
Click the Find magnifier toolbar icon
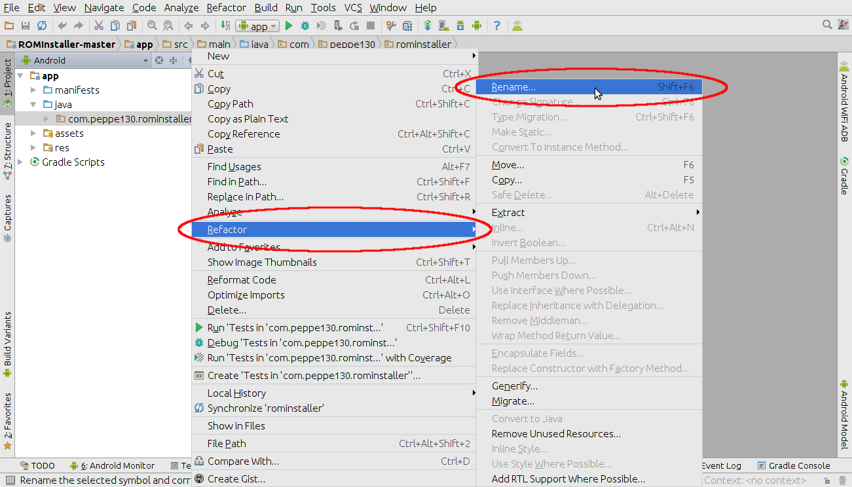tap(152, 26)
